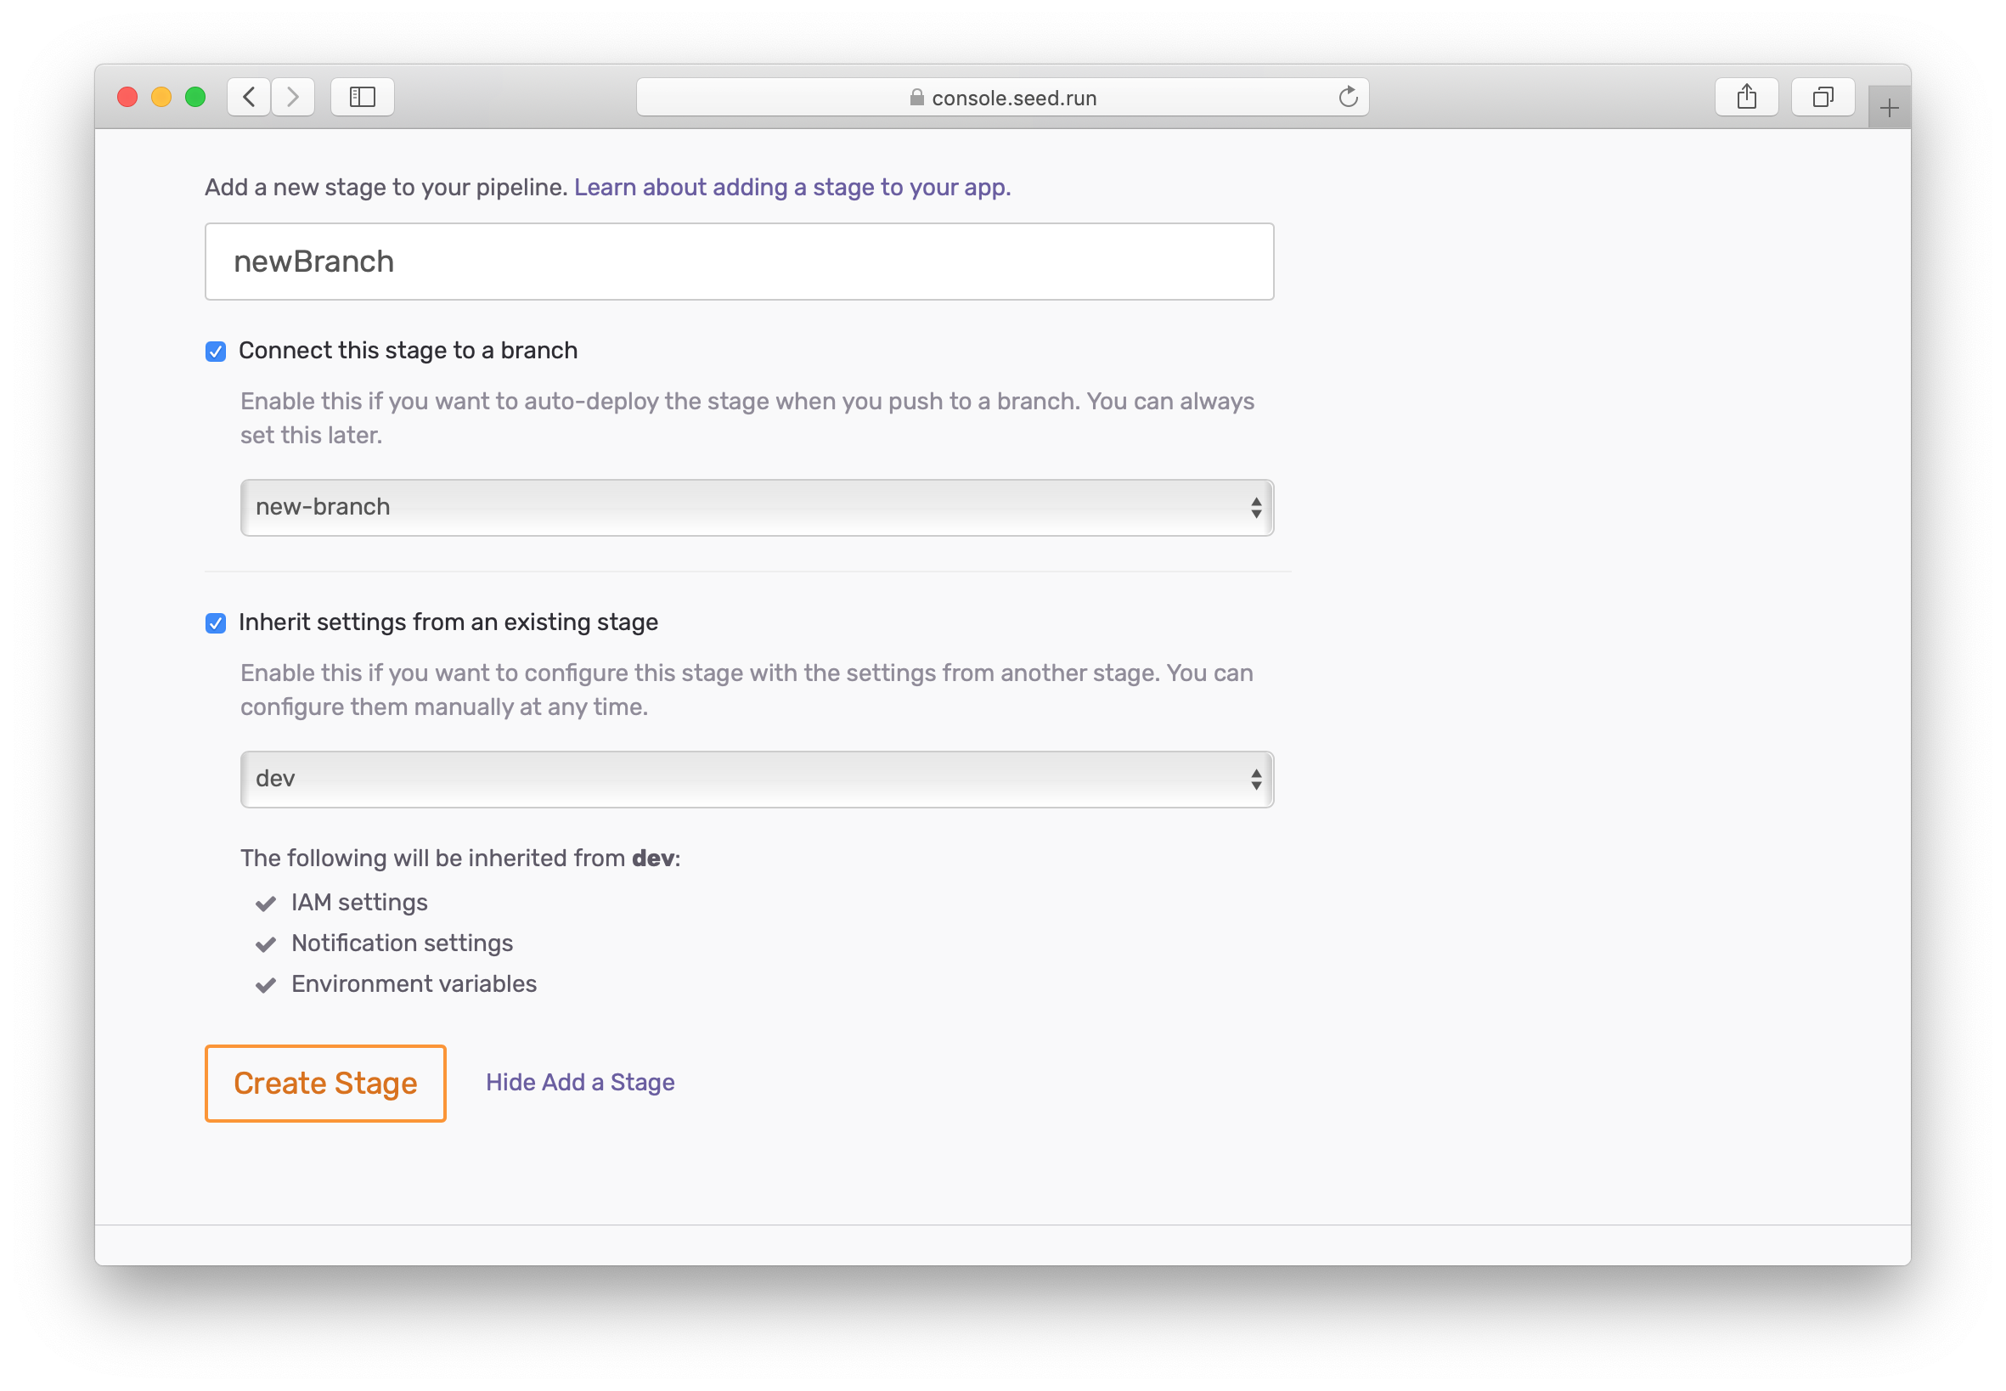Click the browser forward arrow

pyautogui.click(x=293, y=97)
